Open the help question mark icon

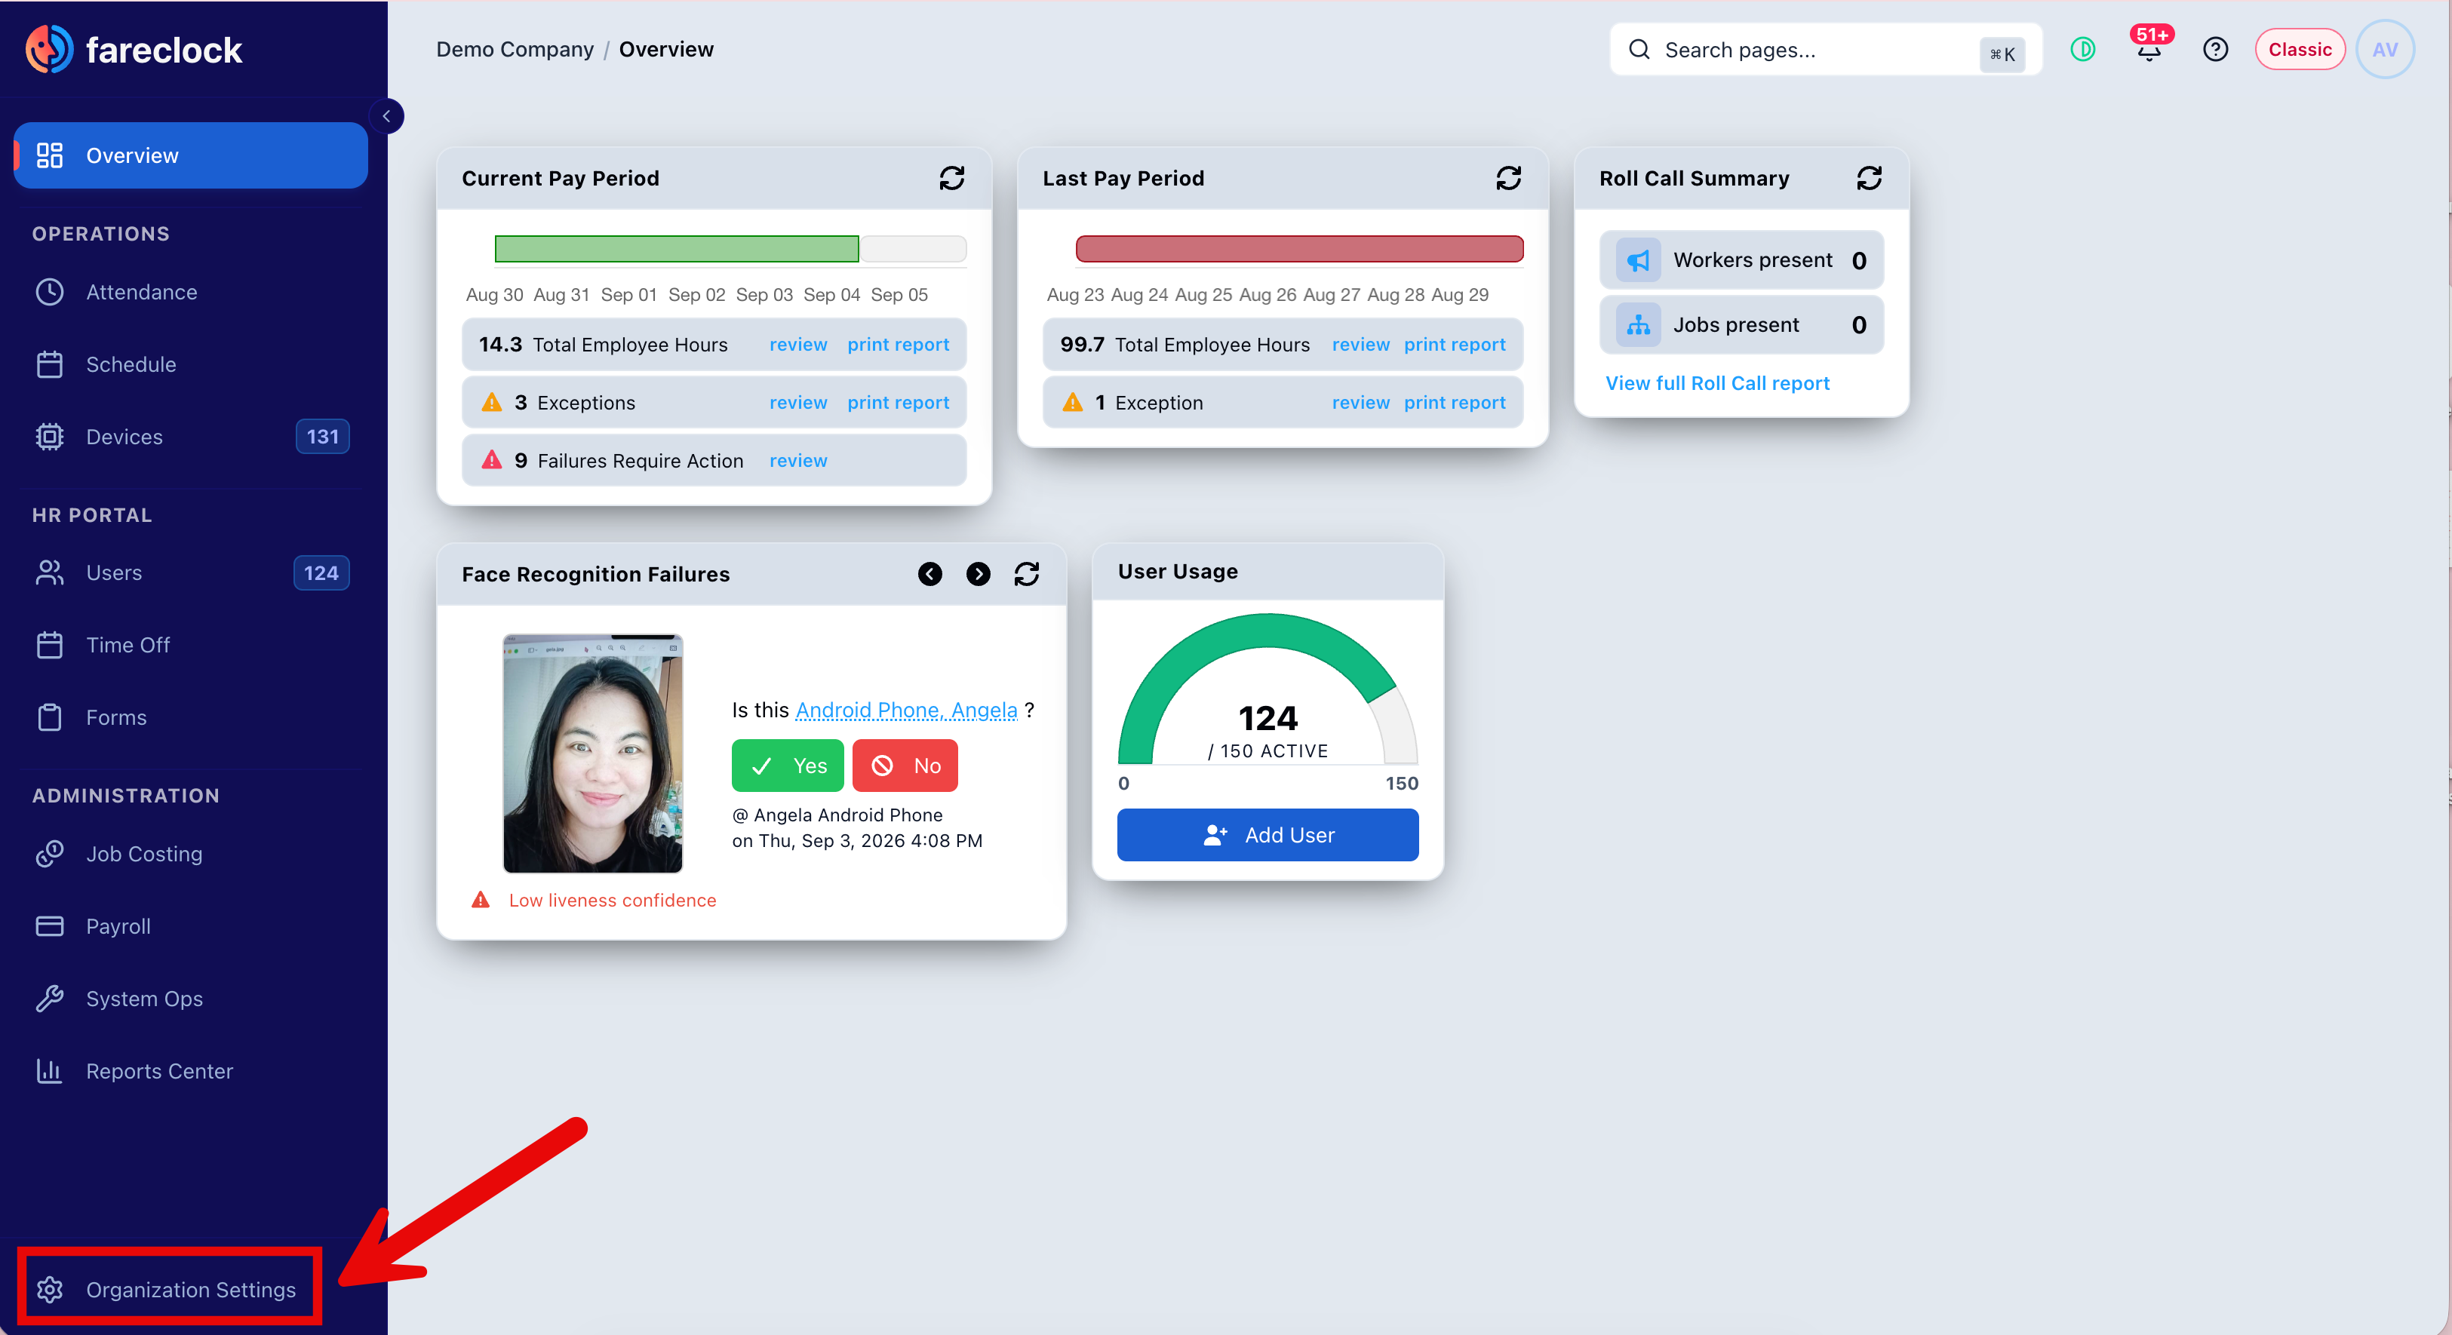pyautogui.click(x=2215, y=50)
